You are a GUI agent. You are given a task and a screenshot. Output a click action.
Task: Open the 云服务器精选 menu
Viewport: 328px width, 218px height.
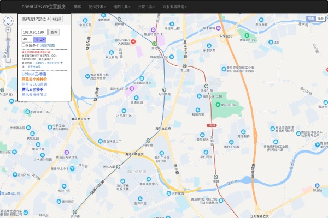[174, 7]
